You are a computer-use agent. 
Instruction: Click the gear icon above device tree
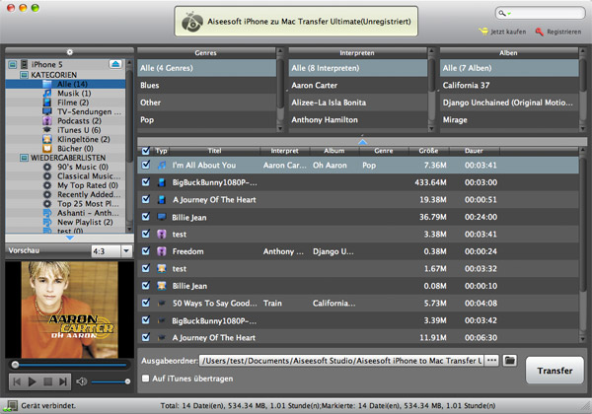[69, 52]
